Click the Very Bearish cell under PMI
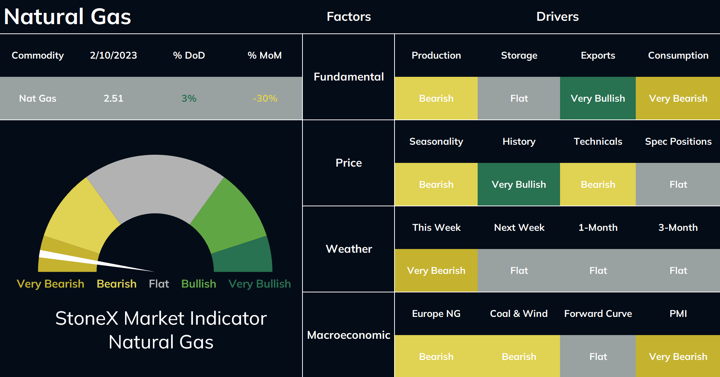 (678, 357)
